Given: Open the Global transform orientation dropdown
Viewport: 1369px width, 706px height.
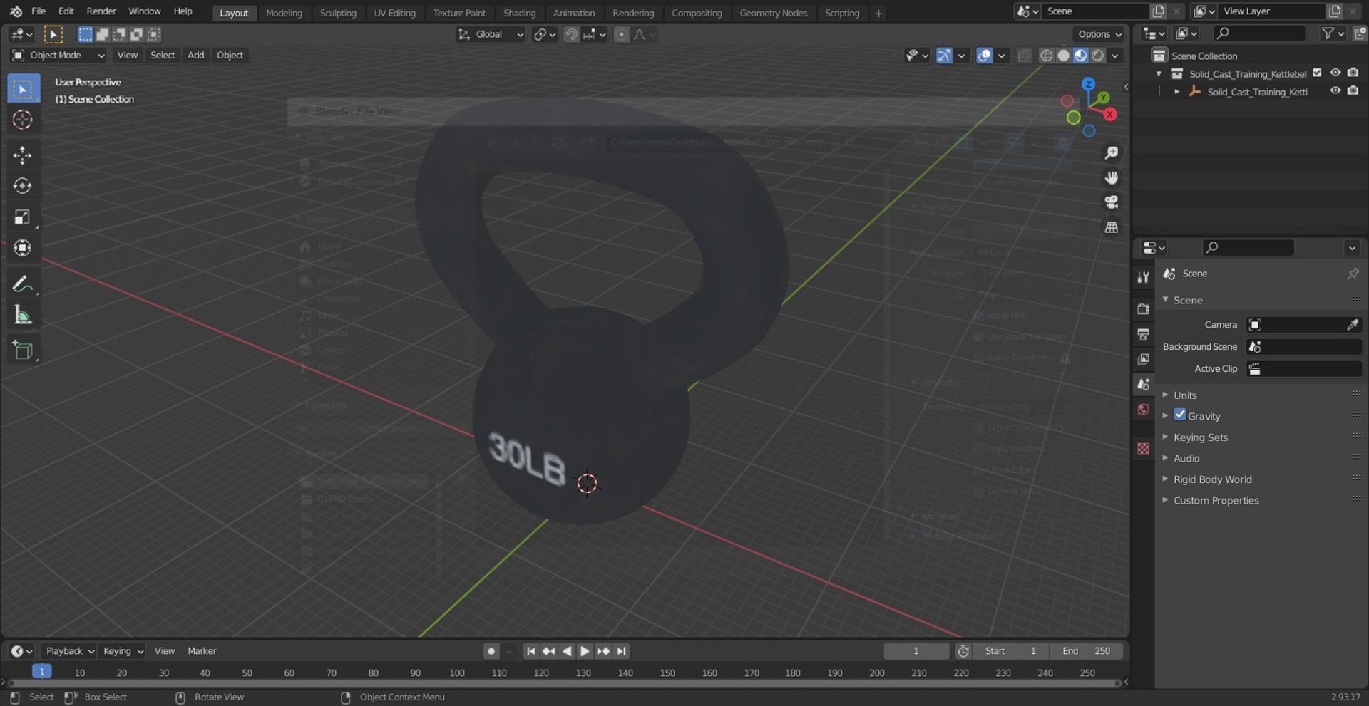Looking at the screenshot, I should [x=491, y=34].
